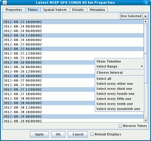Select time 2012-08-28 06:00:00Z
Viewport: 151px width, 141px height.
point(49,103)
